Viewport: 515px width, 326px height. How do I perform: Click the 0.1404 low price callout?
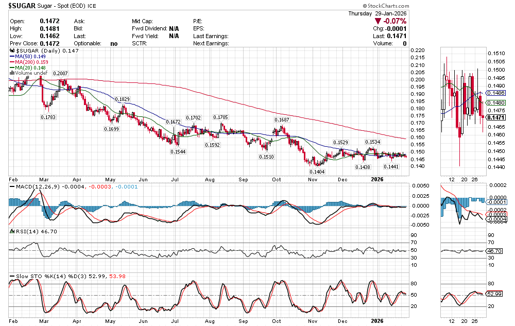pyautogui.click(x=316, y=171)
